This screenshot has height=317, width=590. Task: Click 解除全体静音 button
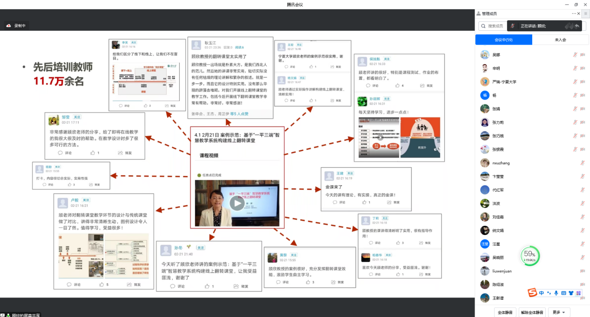pyautogui.click(x=532, y=312)
